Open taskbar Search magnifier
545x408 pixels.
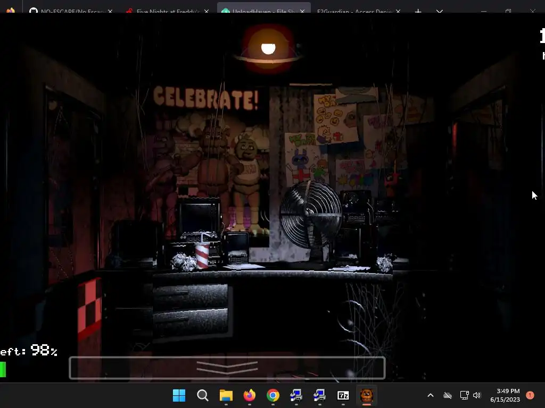pos(203,395)
